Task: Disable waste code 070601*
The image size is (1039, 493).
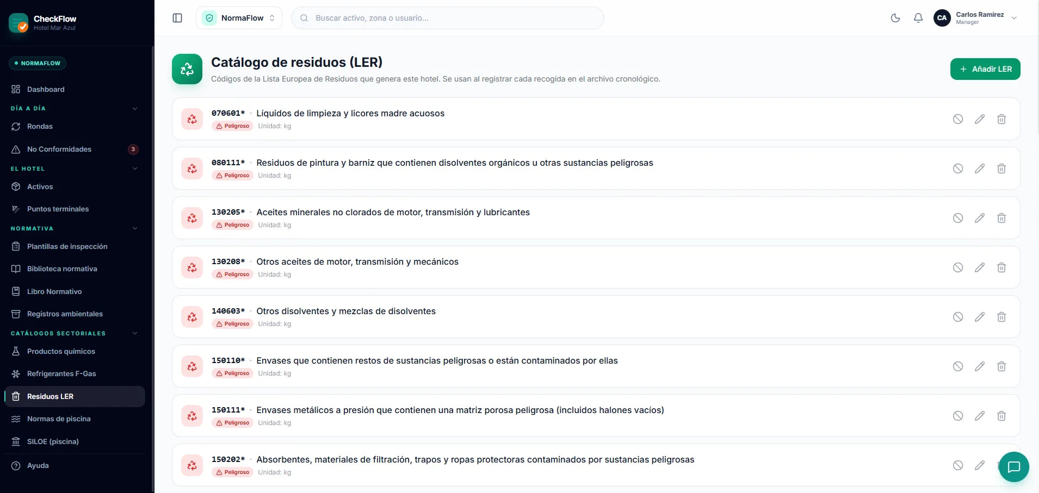Action: click(x=958, y=119)
